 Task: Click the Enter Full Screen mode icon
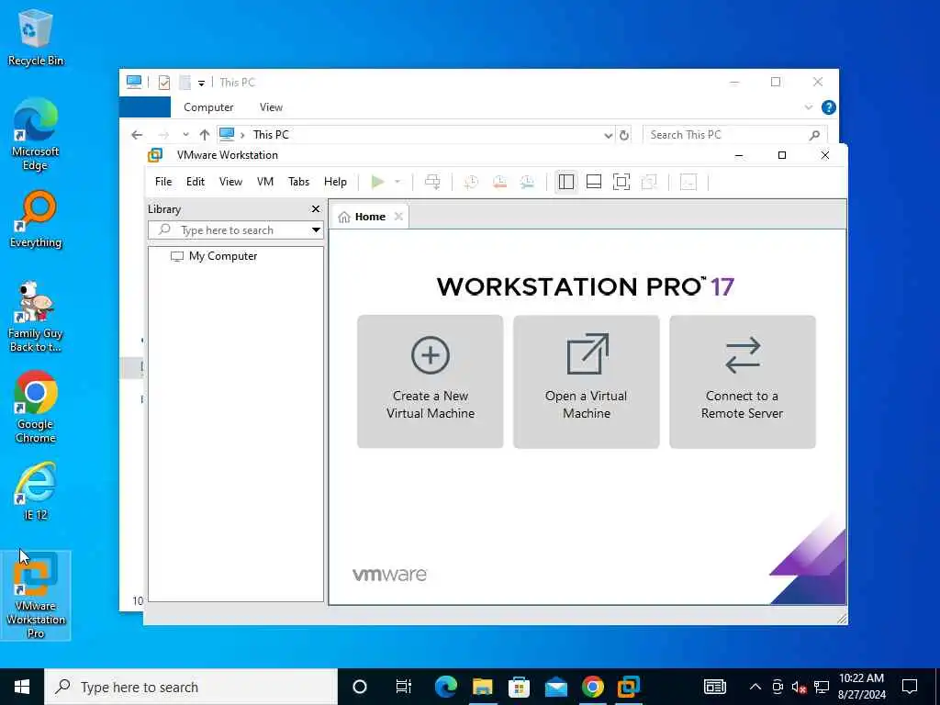click(x=621, y=182)
